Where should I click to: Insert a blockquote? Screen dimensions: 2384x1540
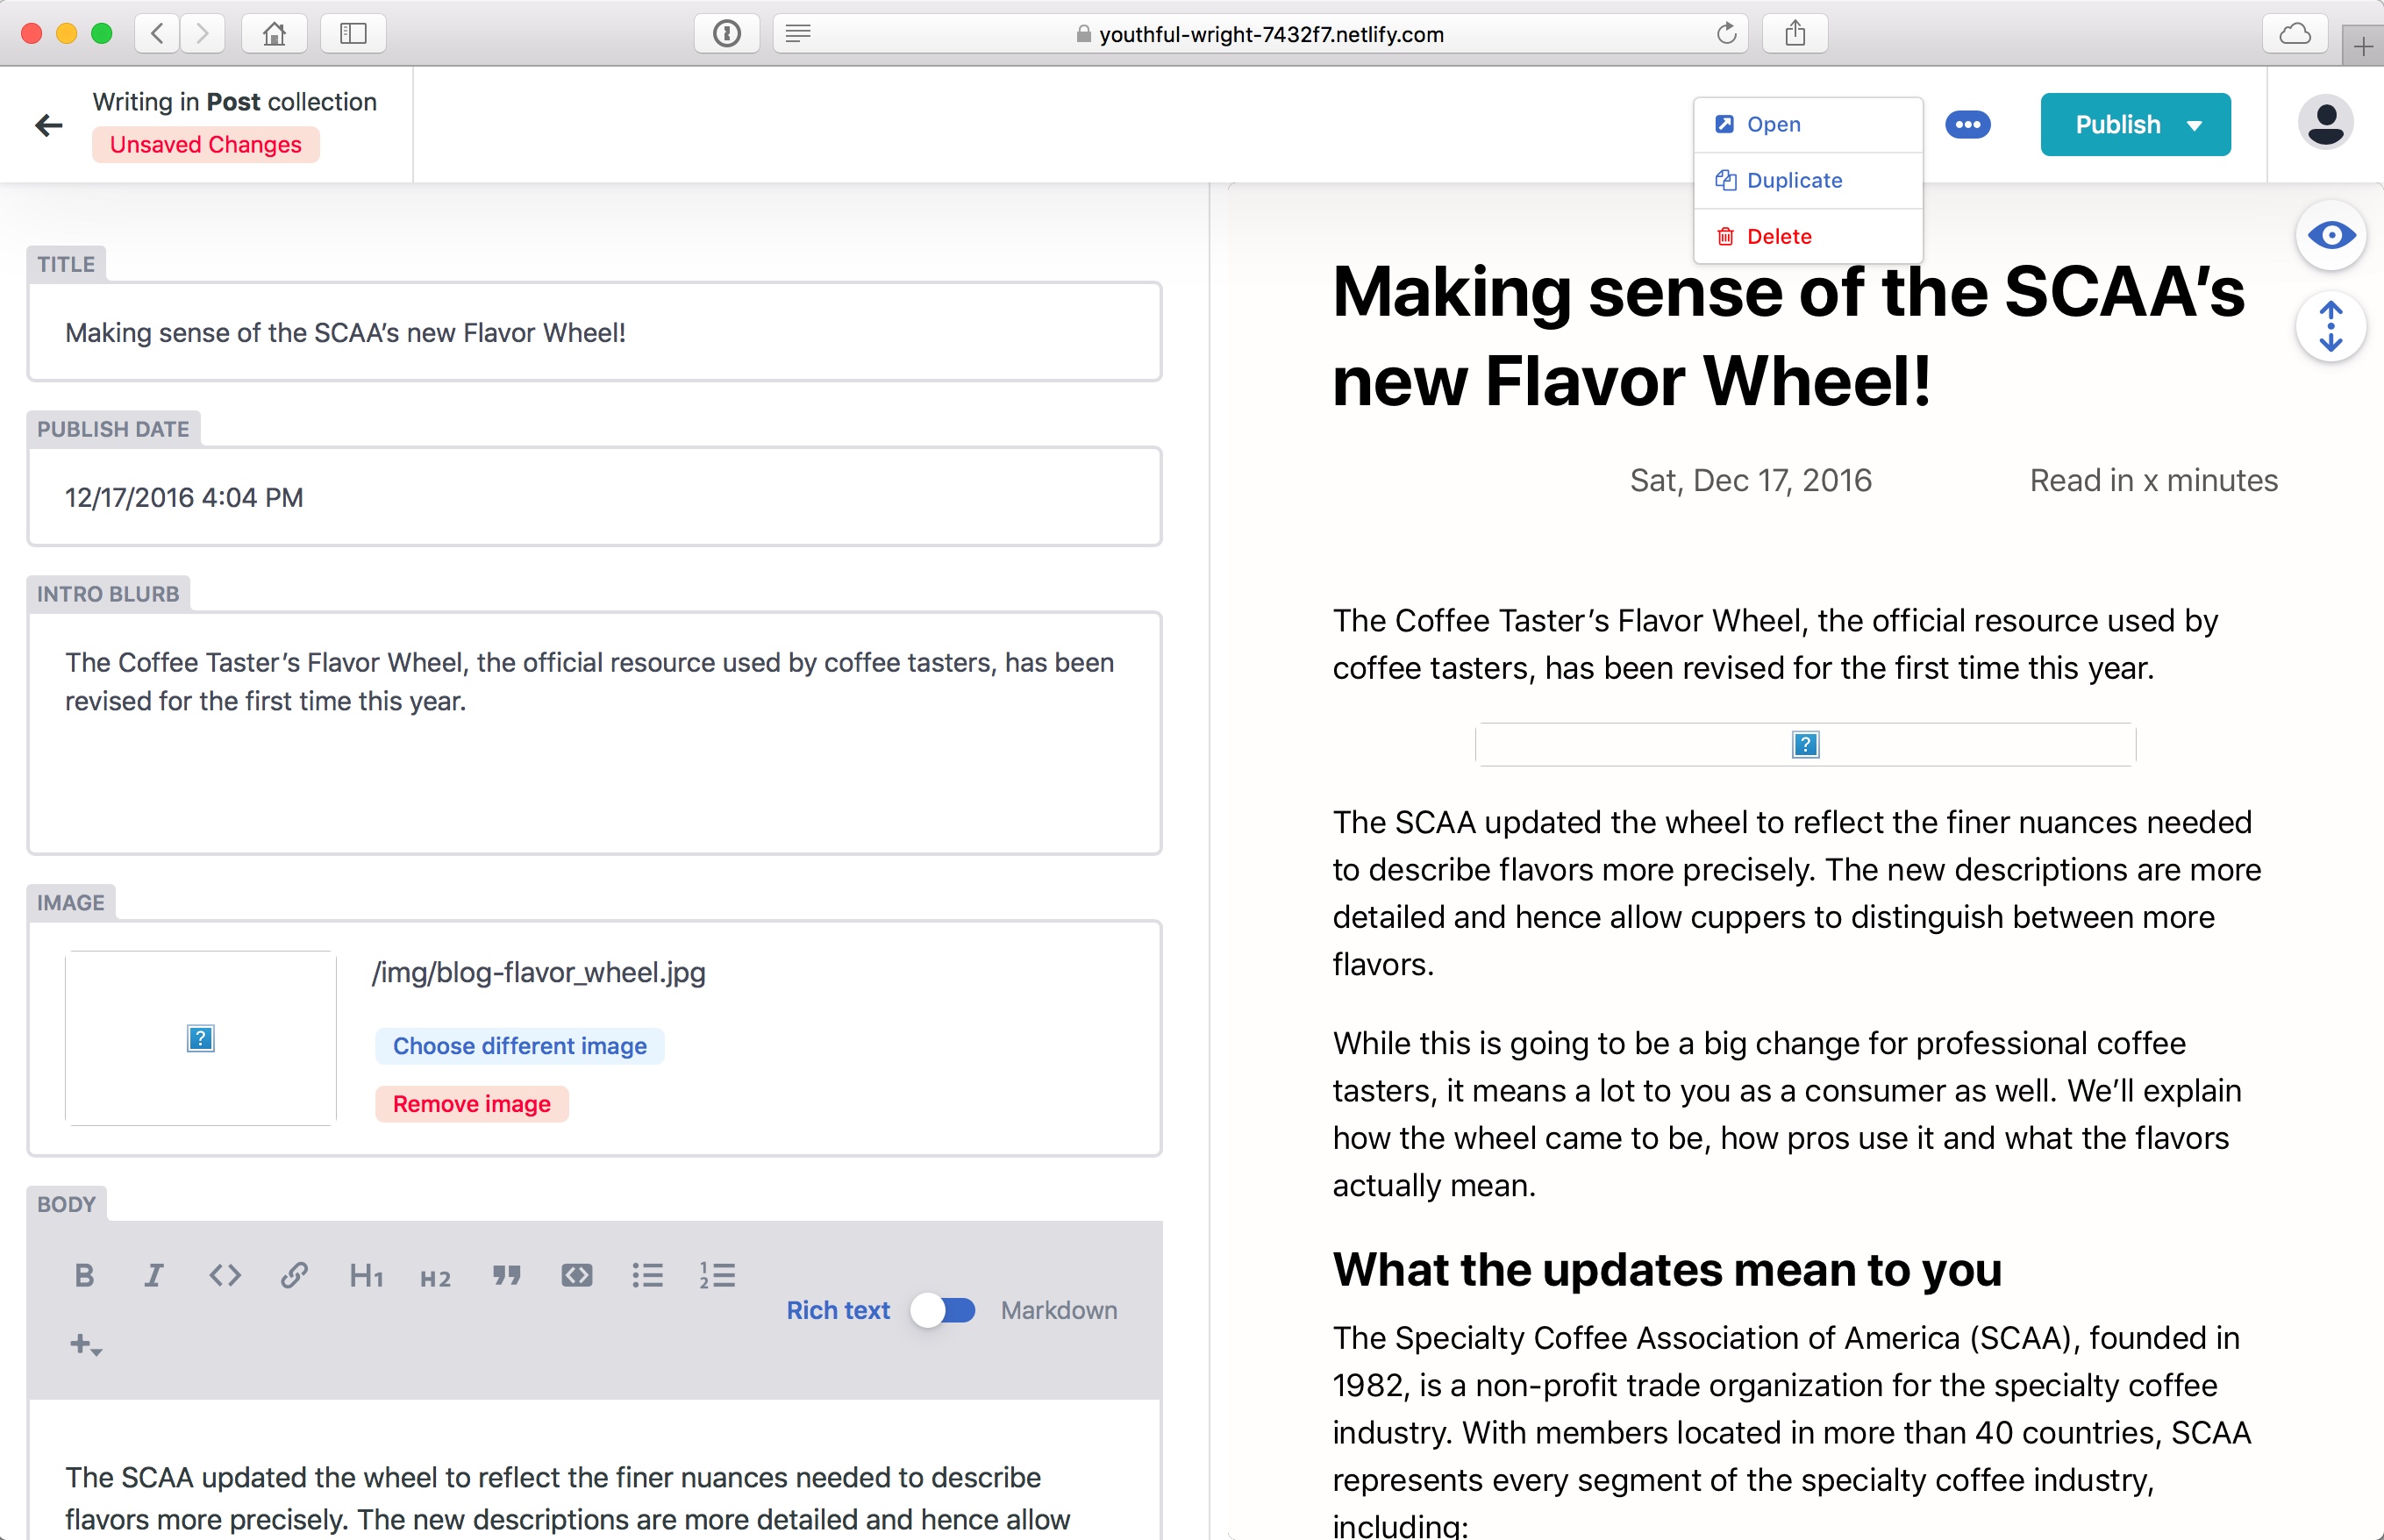pyautogui.click(x=507, y=1275)
